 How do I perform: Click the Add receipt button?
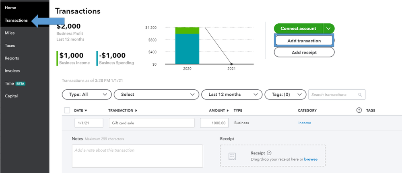(304, 52)
